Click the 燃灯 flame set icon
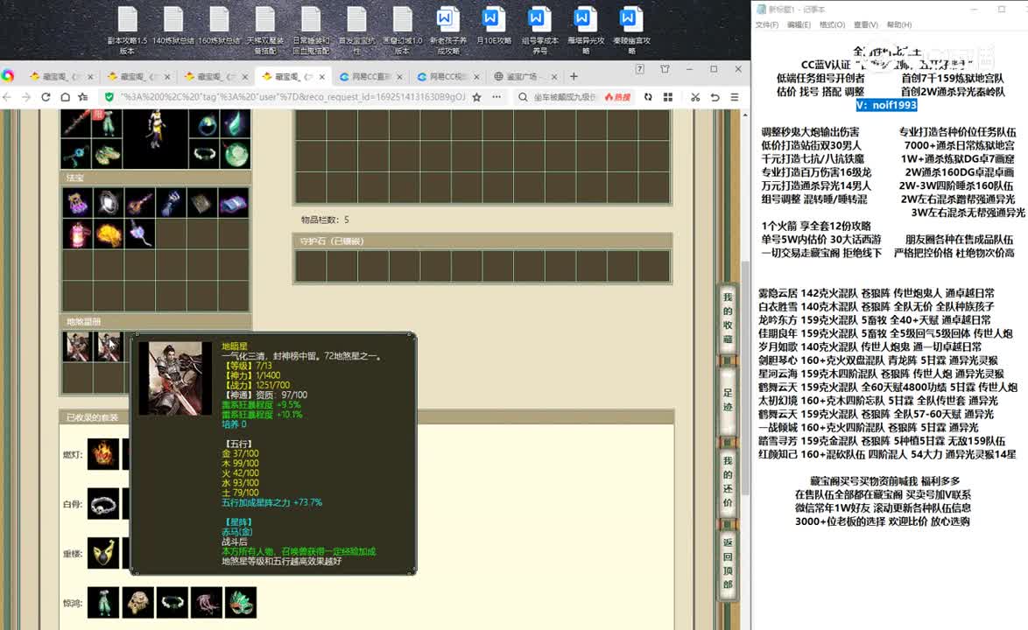Image resolution: width=1028 pixels, height=630 pixels. 103,454
